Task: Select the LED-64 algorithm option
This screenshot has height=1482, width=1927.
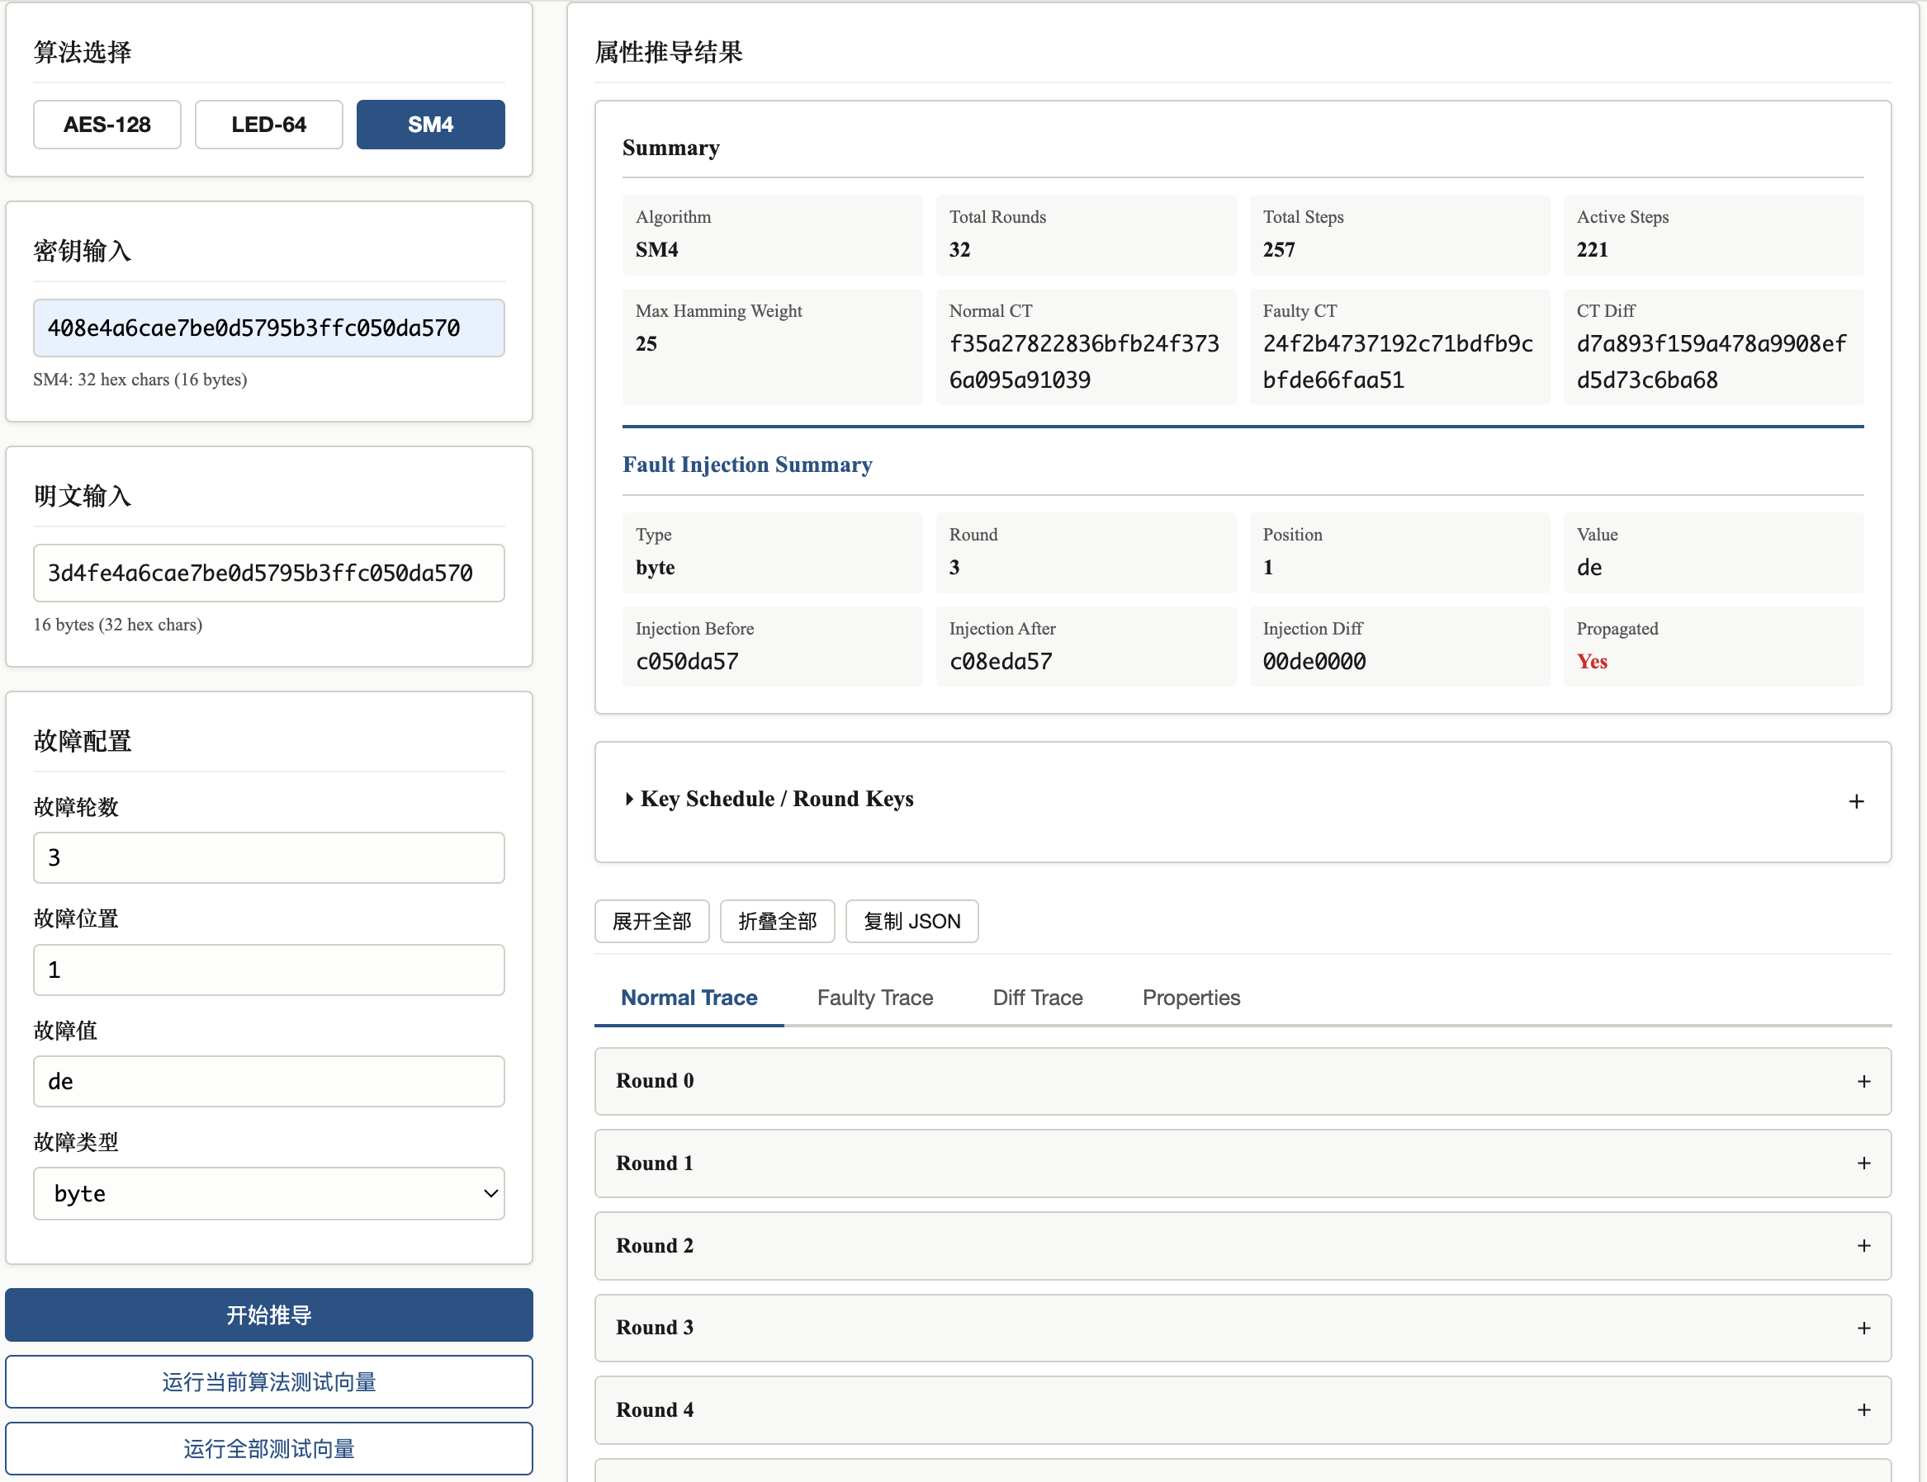Action: [268, 125]
